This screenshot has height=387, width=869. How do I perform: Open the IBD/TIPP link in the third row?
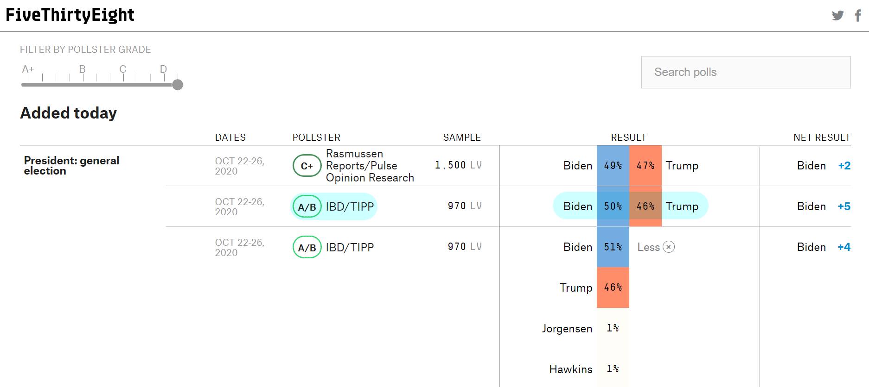point(350,247)
